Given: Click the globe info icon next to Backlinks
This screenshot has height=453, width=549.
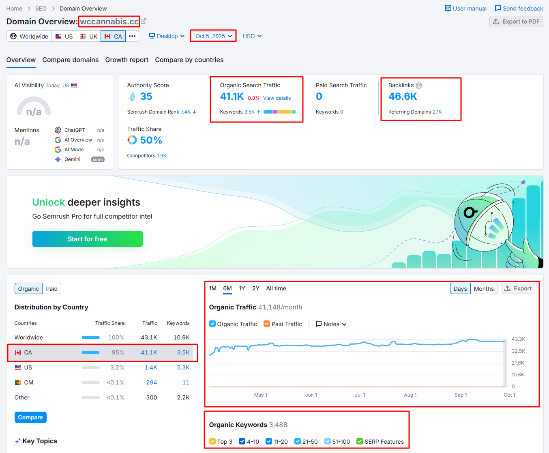Looking at the screenshot, I should (x=419, y=86).
